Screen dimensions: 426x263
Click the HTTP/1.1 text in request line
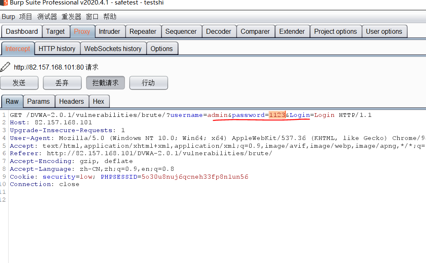coord(355,115)
